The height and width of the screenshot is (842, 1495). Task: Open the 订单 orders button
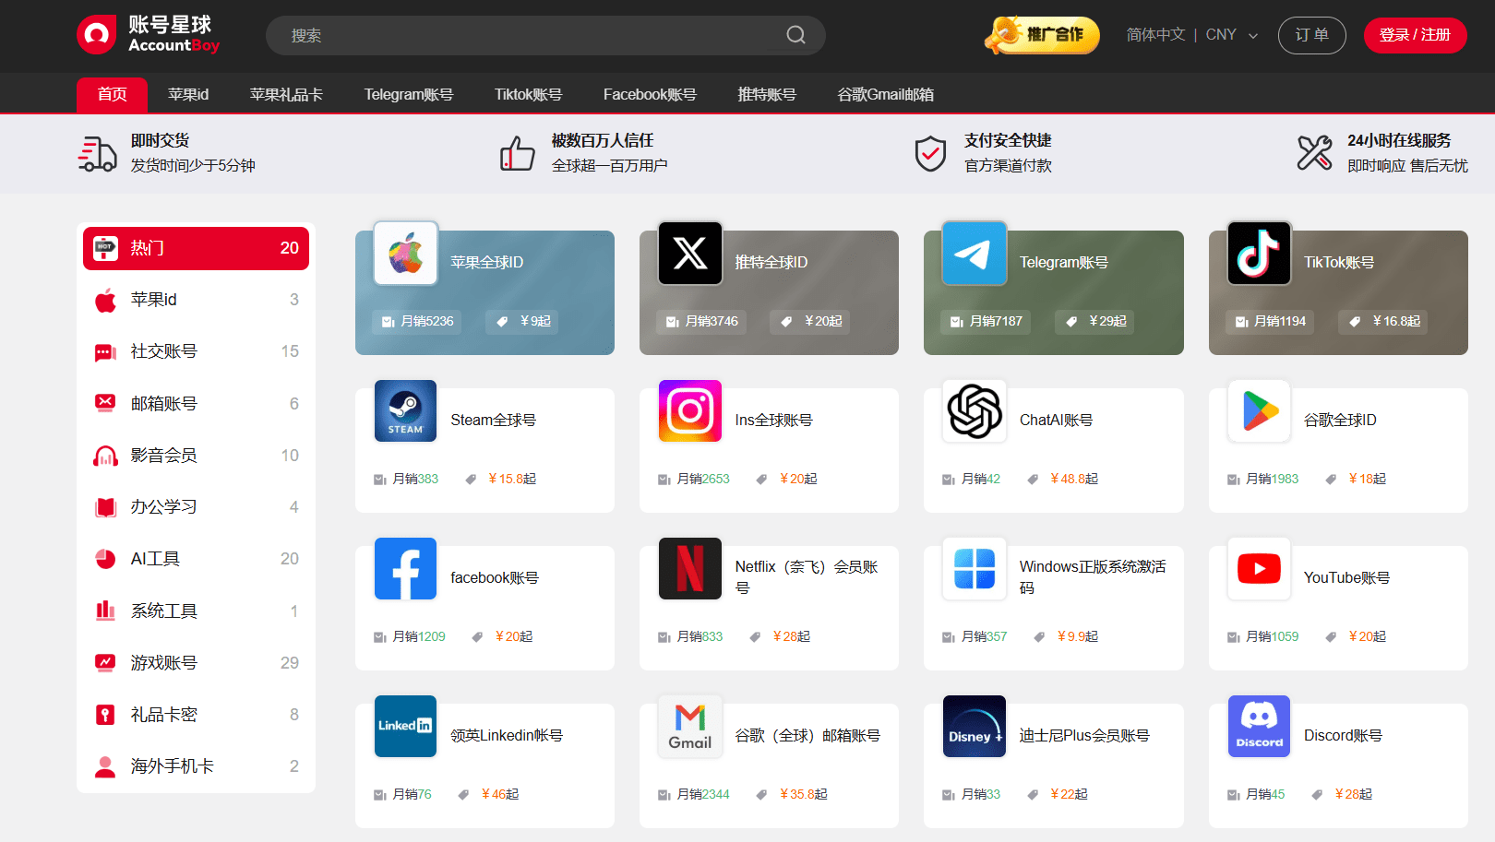pyautogui.click(x=1311, y=35)
